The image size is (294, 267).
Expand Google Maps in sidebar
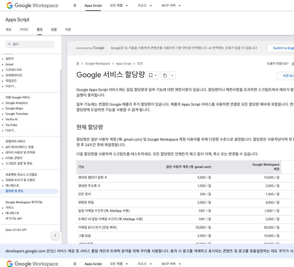click(3, 109)
